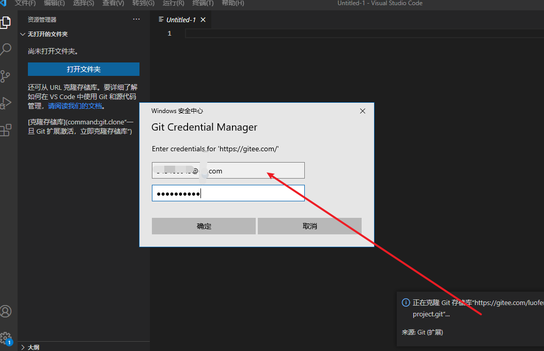Viewport: 544px width, 351px height.
Task: Close the Untitled-1 editor tab
Action: click(204, 20)
